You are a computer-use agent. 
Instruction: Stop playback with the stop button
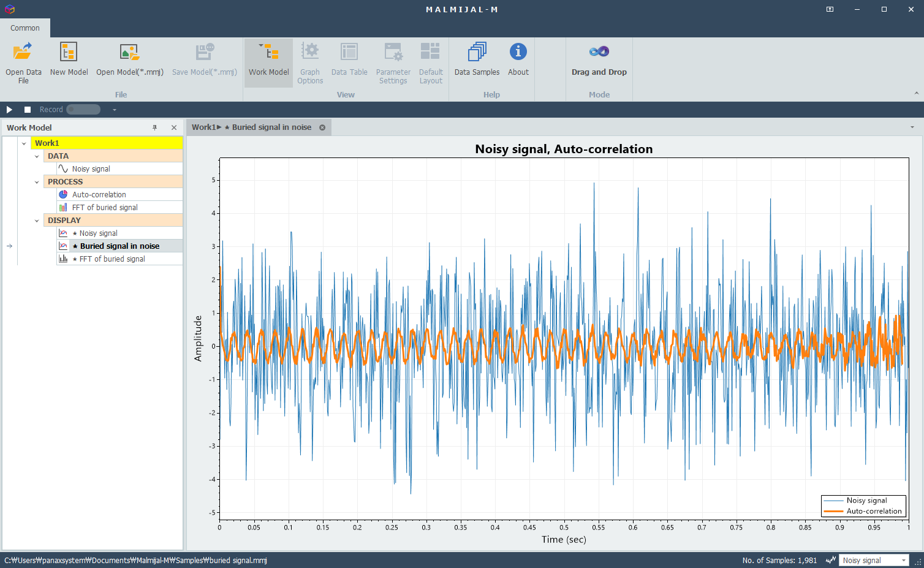click(28, 110)
